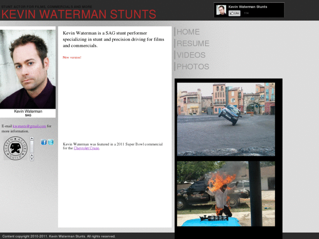Open the Facebook widget profile picture

[x=221, y=10]
